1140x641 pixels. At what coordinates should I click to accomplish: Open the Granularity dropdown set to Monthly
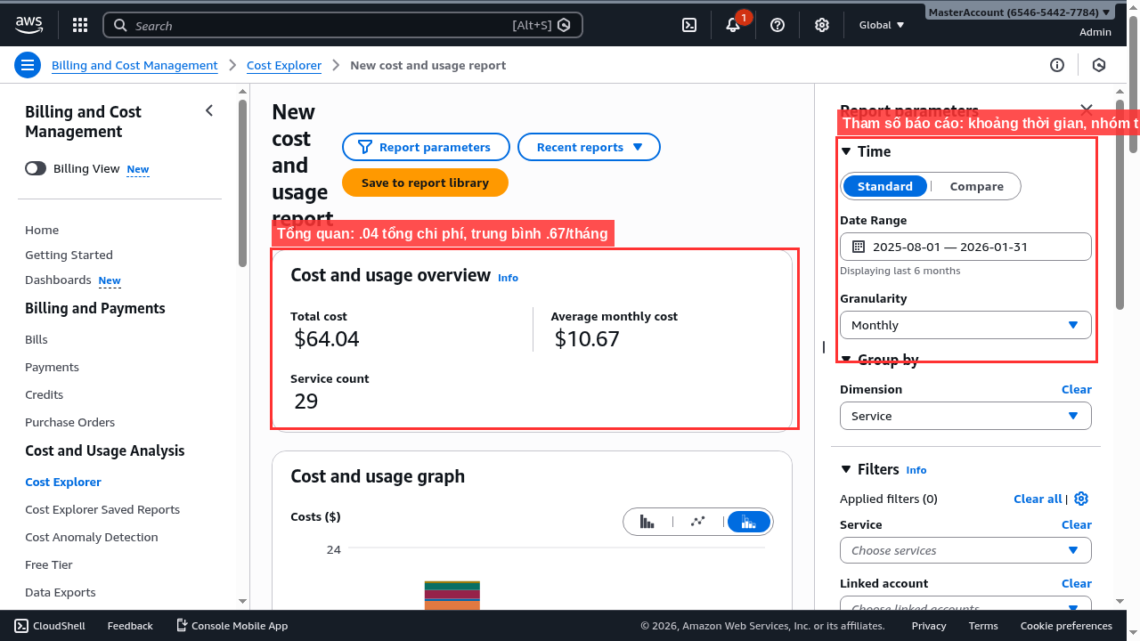[965, 325]
